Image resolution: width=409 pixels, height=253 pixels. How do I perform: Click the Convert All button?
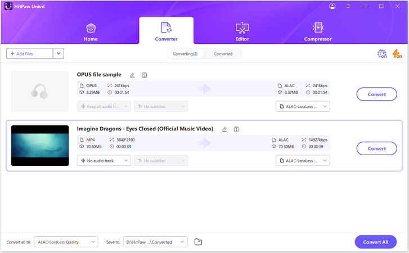[376, 242]
